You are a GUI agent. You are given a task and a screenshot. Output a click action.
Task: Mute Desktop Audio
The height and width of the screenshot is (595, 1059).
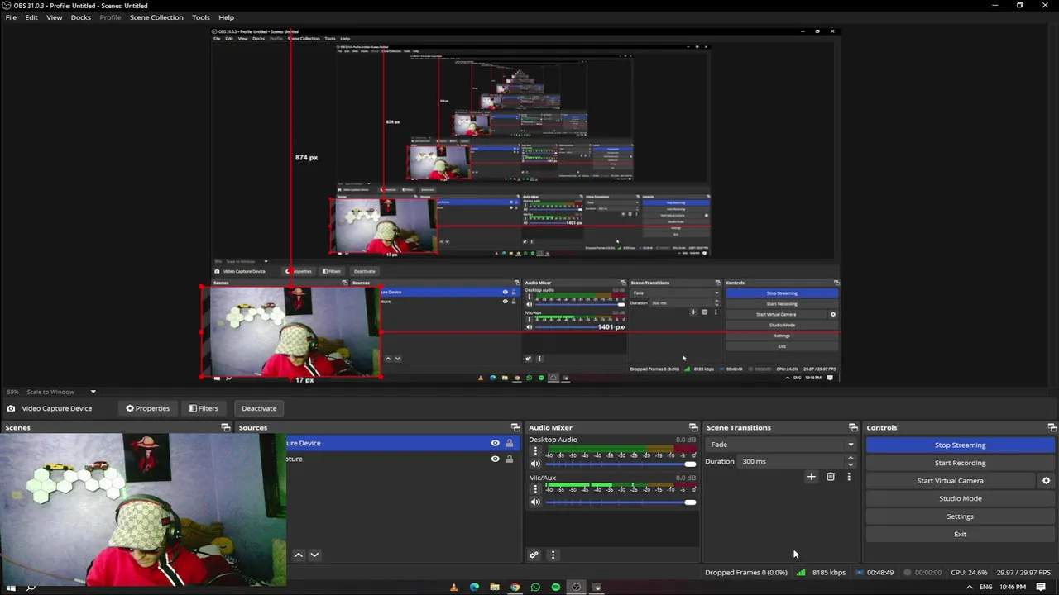(535, 464)
